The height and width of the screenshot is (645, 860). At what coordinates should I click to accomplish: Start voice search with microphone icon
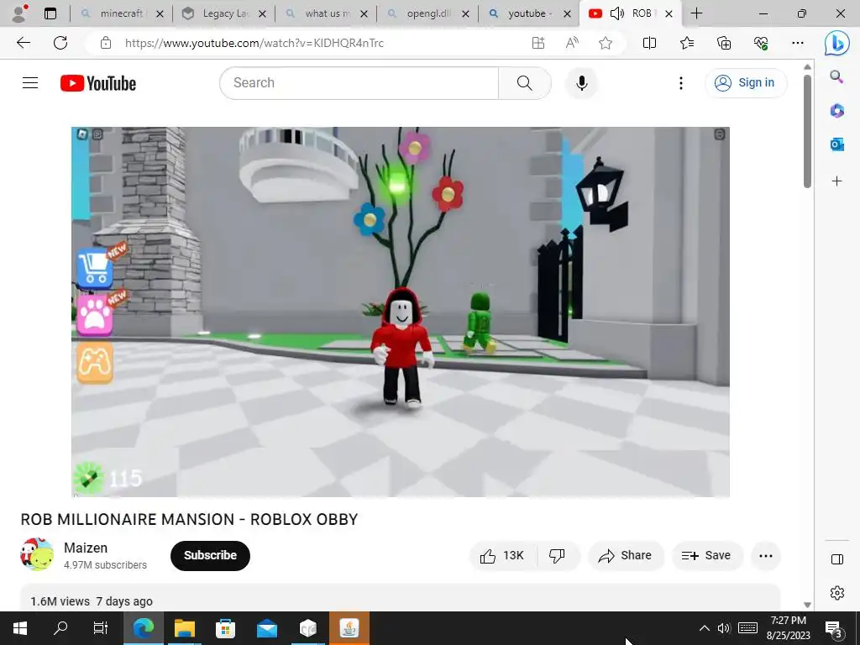click(582, 83)
